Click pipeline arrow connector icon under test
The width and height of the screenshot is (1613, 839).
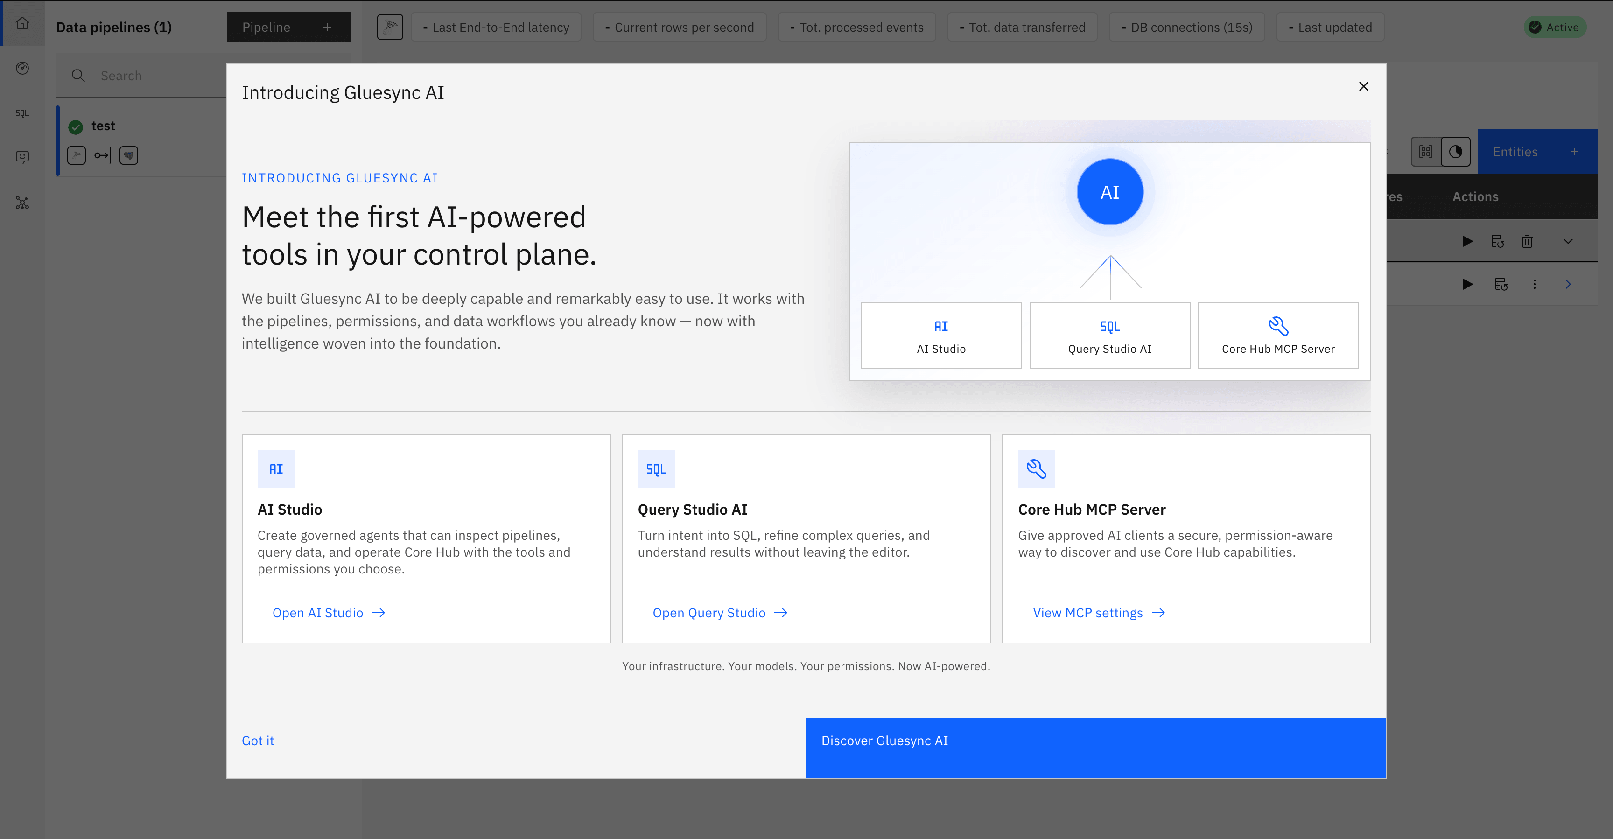pyautogui.click(x=103, y=155)
